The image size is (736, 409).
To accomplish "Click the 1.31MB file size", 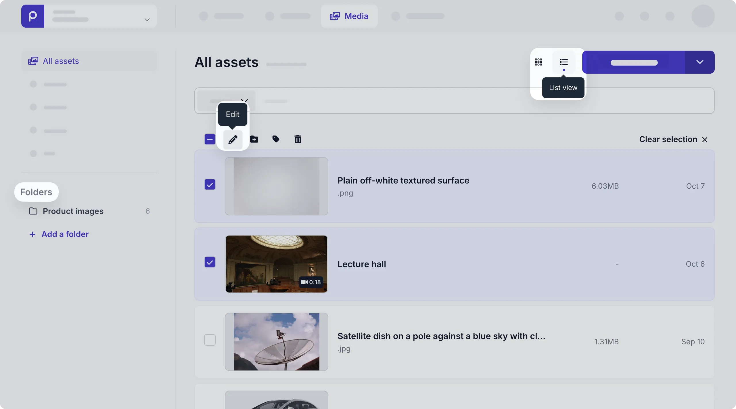I will pyautogui.click(x=607, y=342).
